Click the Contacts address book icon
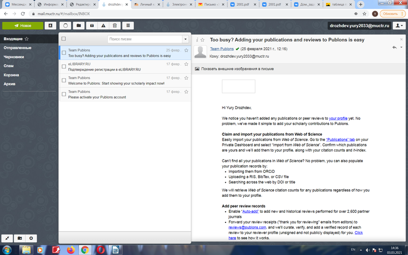Viewport: 408px width, 255px height. 51,25
